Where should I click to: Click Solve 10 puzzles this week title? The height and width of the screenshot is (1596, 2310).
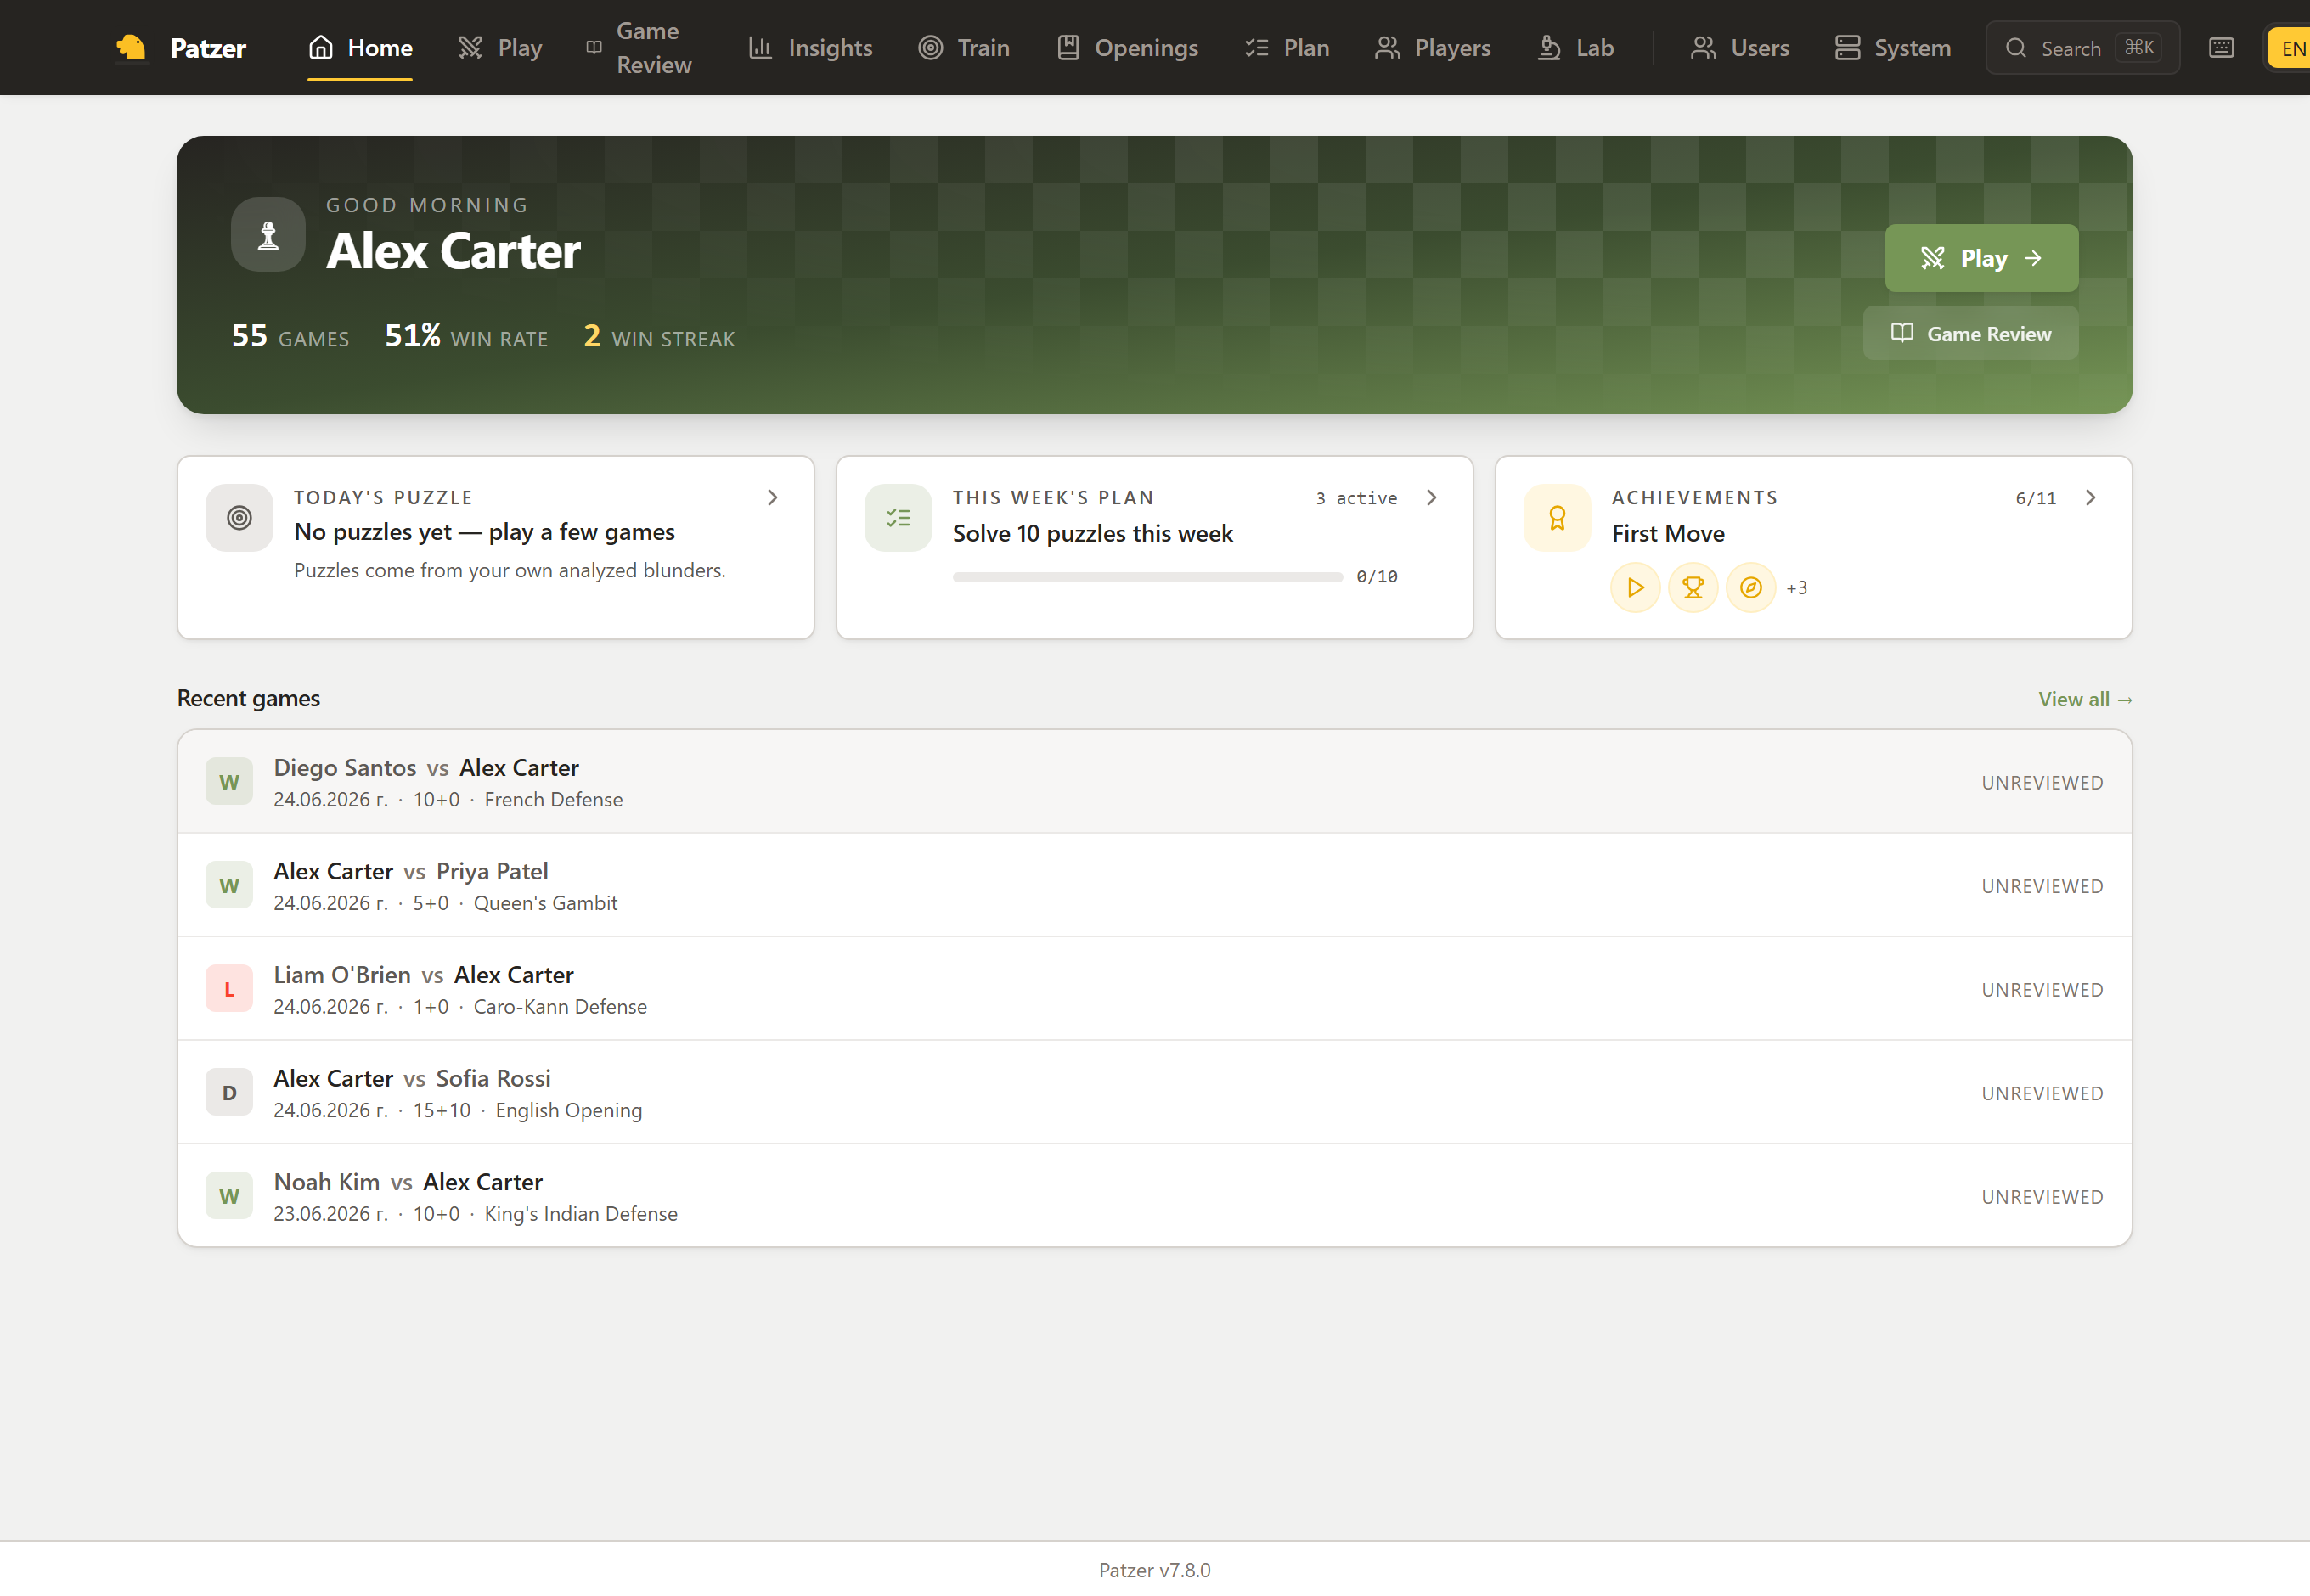tap(1092, 533)
